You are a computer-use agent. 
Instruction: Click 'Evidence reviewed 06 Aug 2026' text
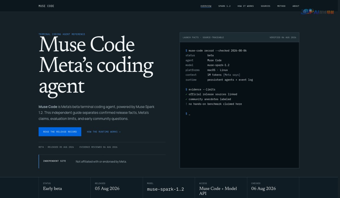click(x=98, y=147)
